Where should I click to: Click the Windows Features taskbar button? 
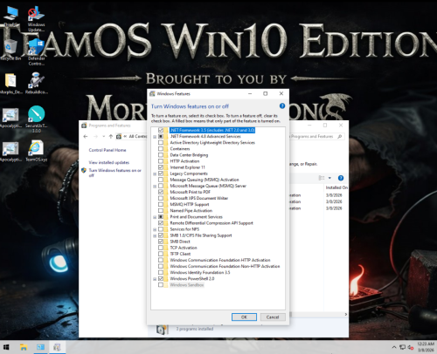pyautogui.click(x=57, y=347)
